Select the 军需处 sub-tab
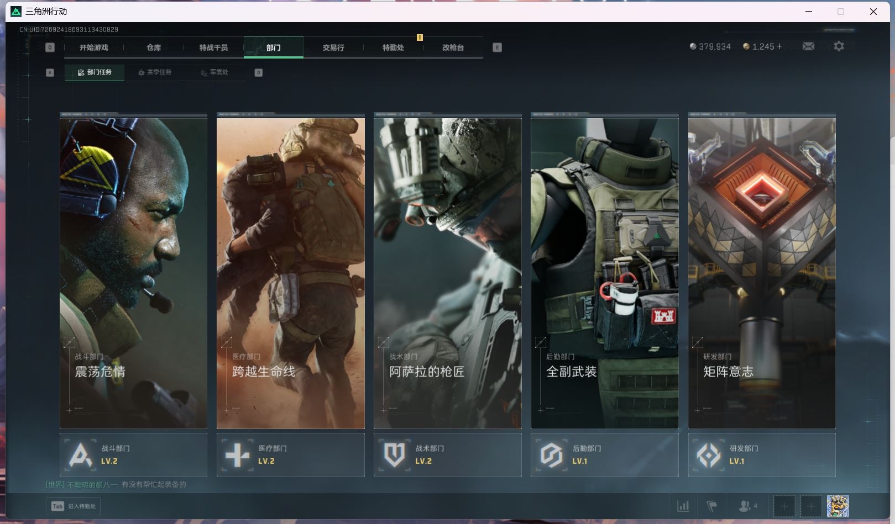This screenshot has height=524, width=895. click(215, 72)
